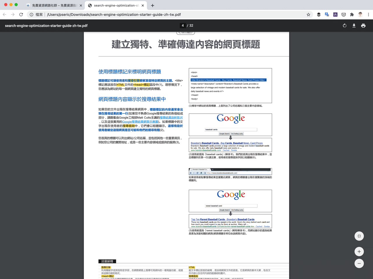Print the PDF document
The image size is (373, 279).
point(363,26)
